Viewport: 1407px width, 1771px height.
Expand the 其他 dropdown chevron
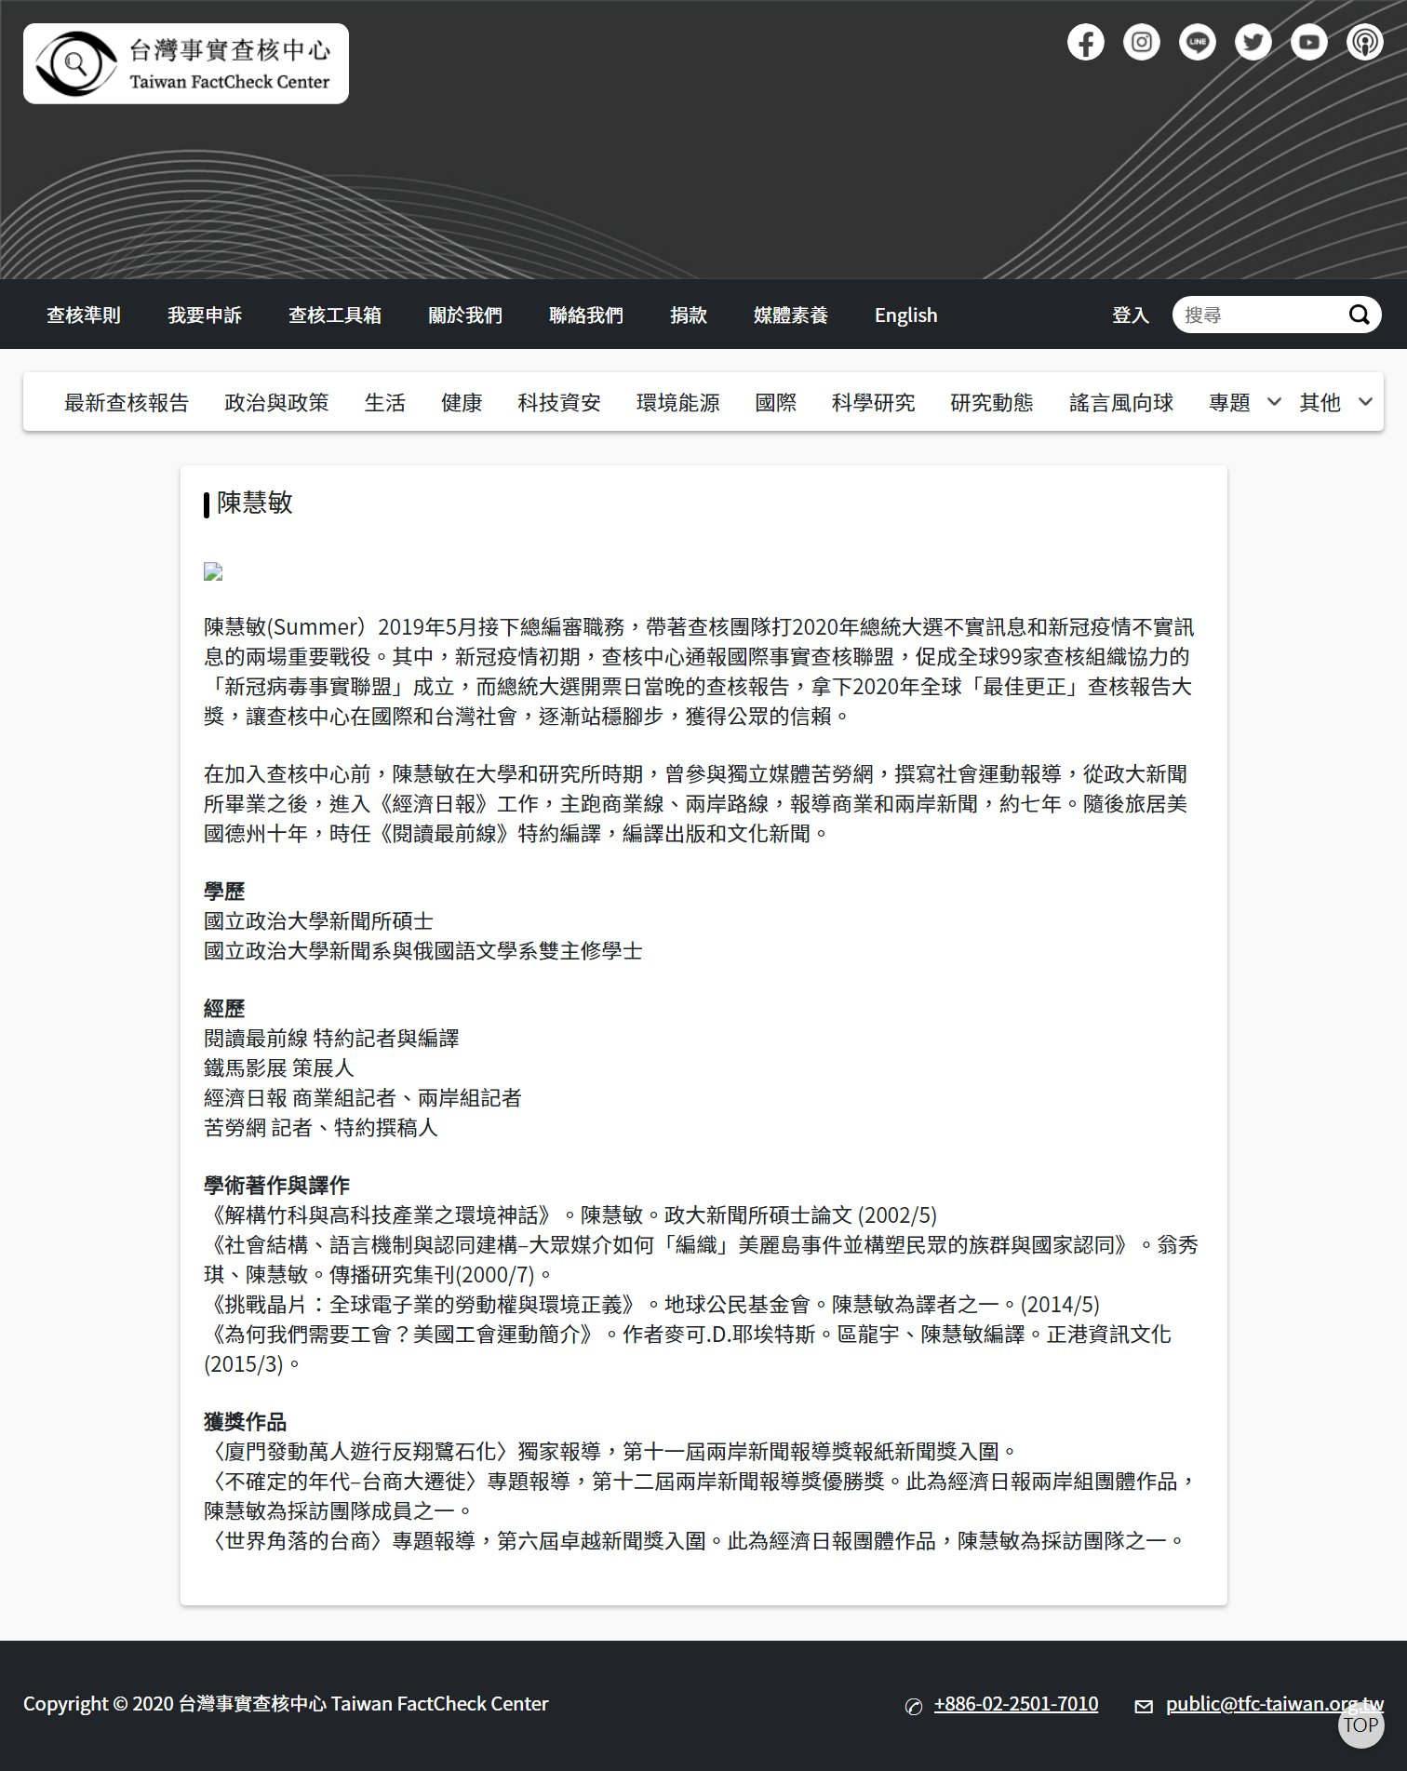(1365, 402)
